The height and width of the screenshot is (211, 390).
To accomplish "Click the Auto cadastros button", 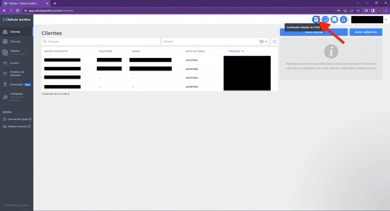I will (x=365, y=32).
